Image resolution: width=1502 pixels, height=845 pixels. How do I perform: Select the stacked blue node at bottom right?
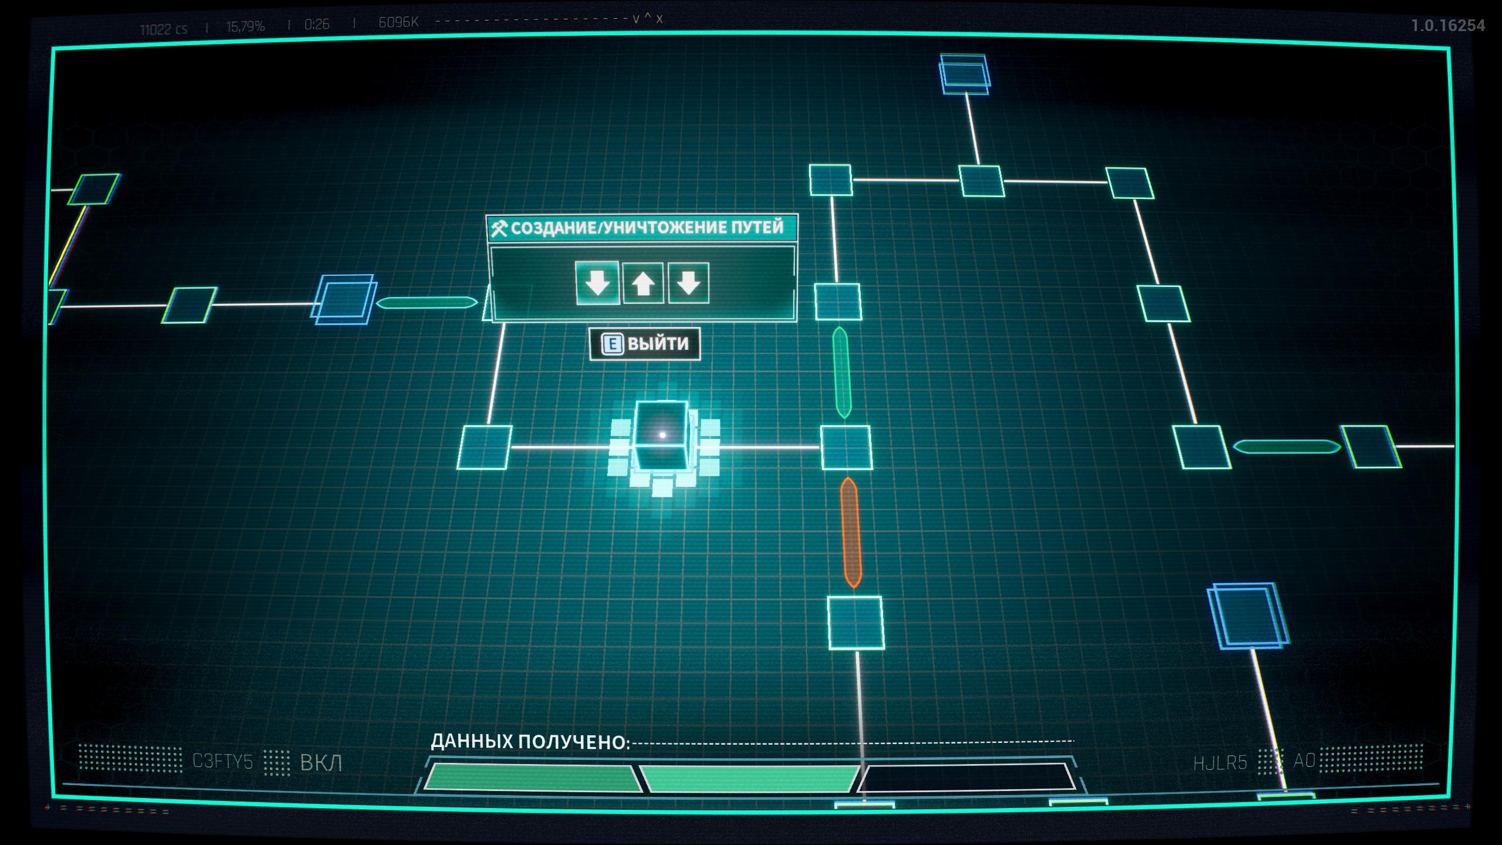(x=1247, y=615)
